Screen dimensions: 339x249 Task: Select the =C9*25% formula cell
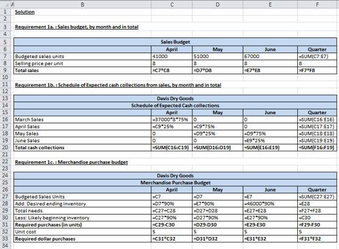click(172, 126)
